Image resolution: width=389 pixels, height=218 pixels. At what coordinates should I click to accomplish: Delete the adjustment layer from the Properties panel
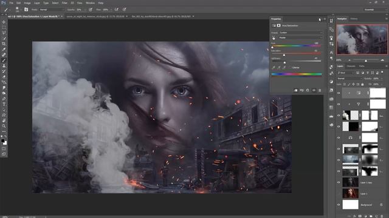320,90
